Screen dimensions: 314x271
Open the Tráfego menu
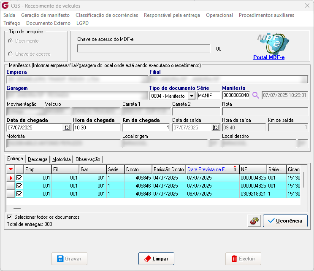[12, 23]
